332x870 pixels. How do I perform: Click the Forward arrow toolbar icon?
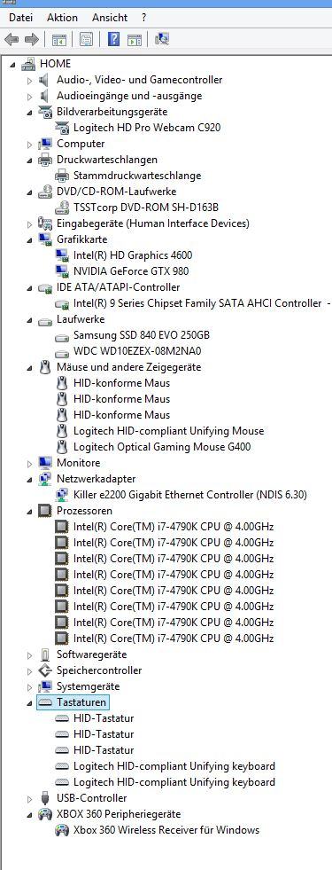(x=32, y=39)
